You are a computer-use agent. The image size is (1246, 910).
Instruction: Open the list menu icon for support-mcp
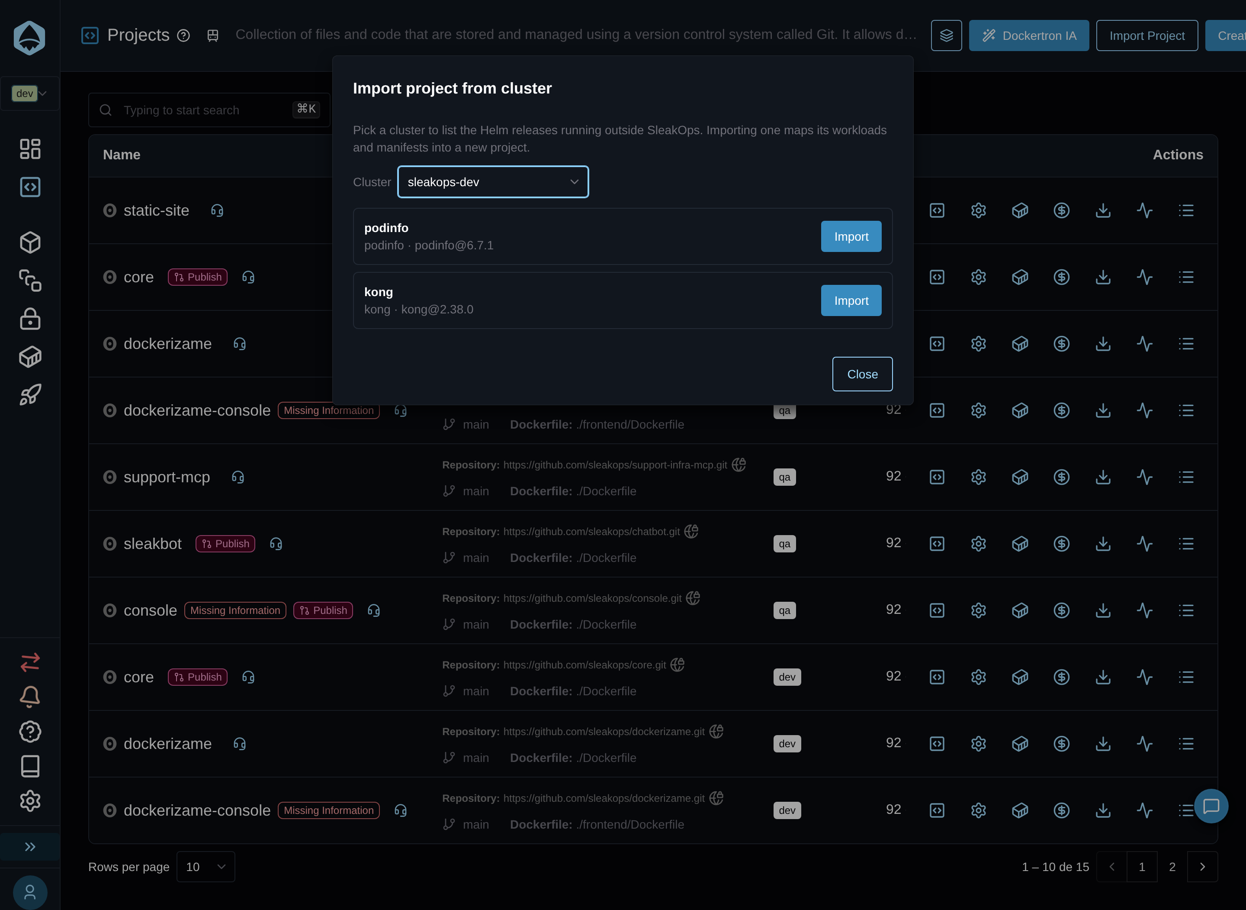click(x=1186, y=477)
